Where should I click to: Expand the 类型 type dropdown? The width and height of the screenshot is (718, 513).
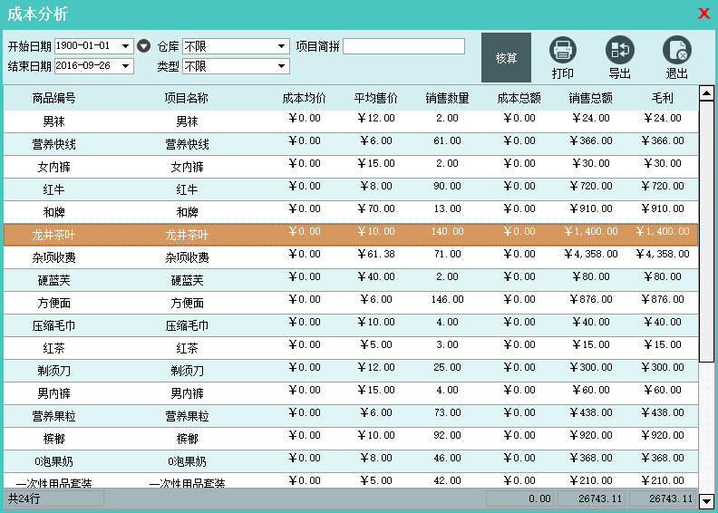pos(282,66)
